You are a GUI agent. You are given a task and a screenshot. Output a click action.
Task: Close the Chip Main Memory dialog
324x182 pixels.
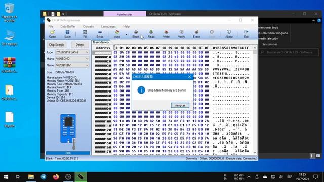(189, 77)
